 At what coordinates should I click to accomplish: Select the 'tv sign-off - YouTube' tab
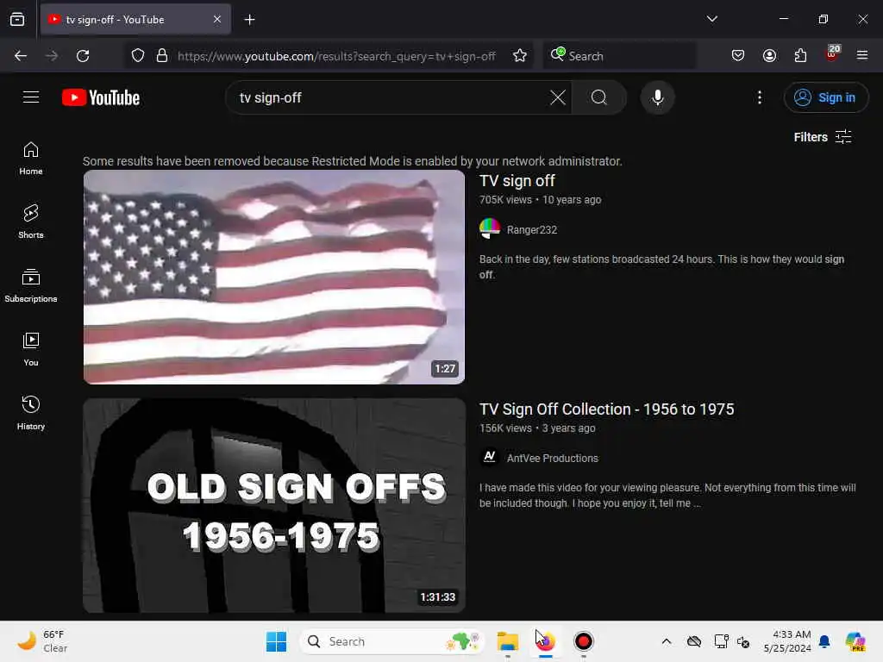pyautogui.click(x=135, y=20)
